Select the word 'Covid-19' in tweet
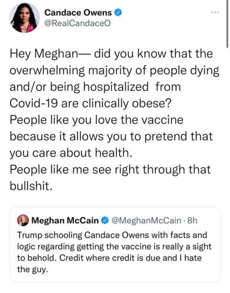The width and height of the screenshot is (230, 293). (x=33, y=103)
